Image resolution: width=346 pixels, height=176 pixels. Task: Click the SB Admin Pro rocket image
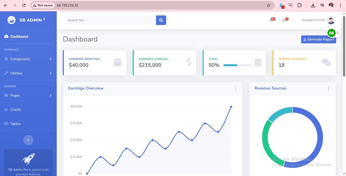28,159
